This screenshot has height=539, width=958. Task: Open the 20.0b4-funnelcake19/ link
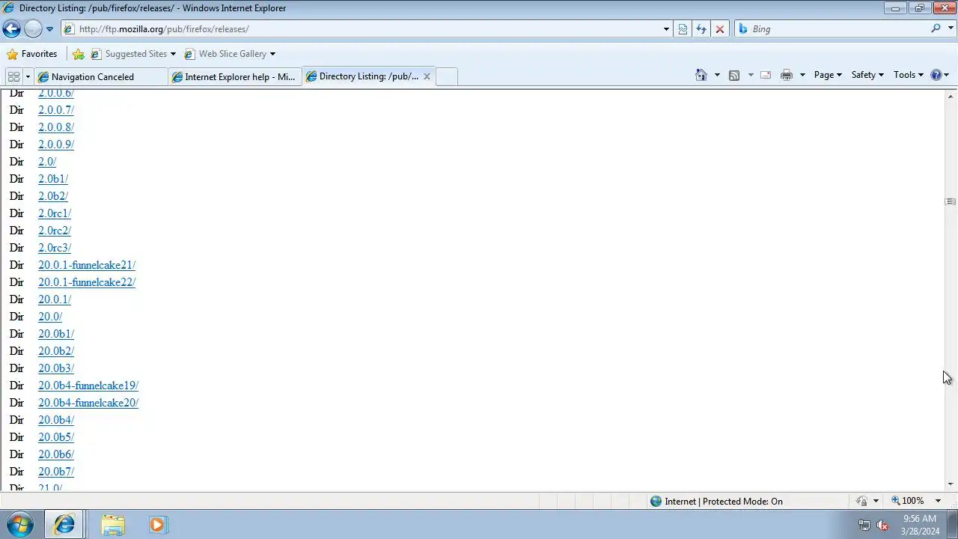pos(88,386)
